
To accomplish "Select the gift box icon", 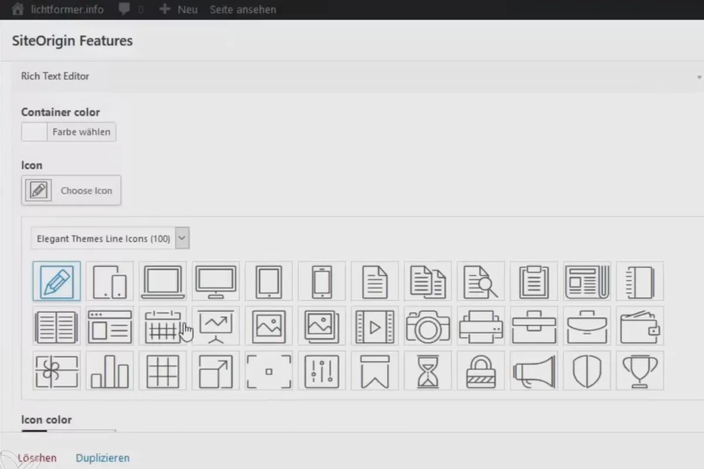I will 57,371.
